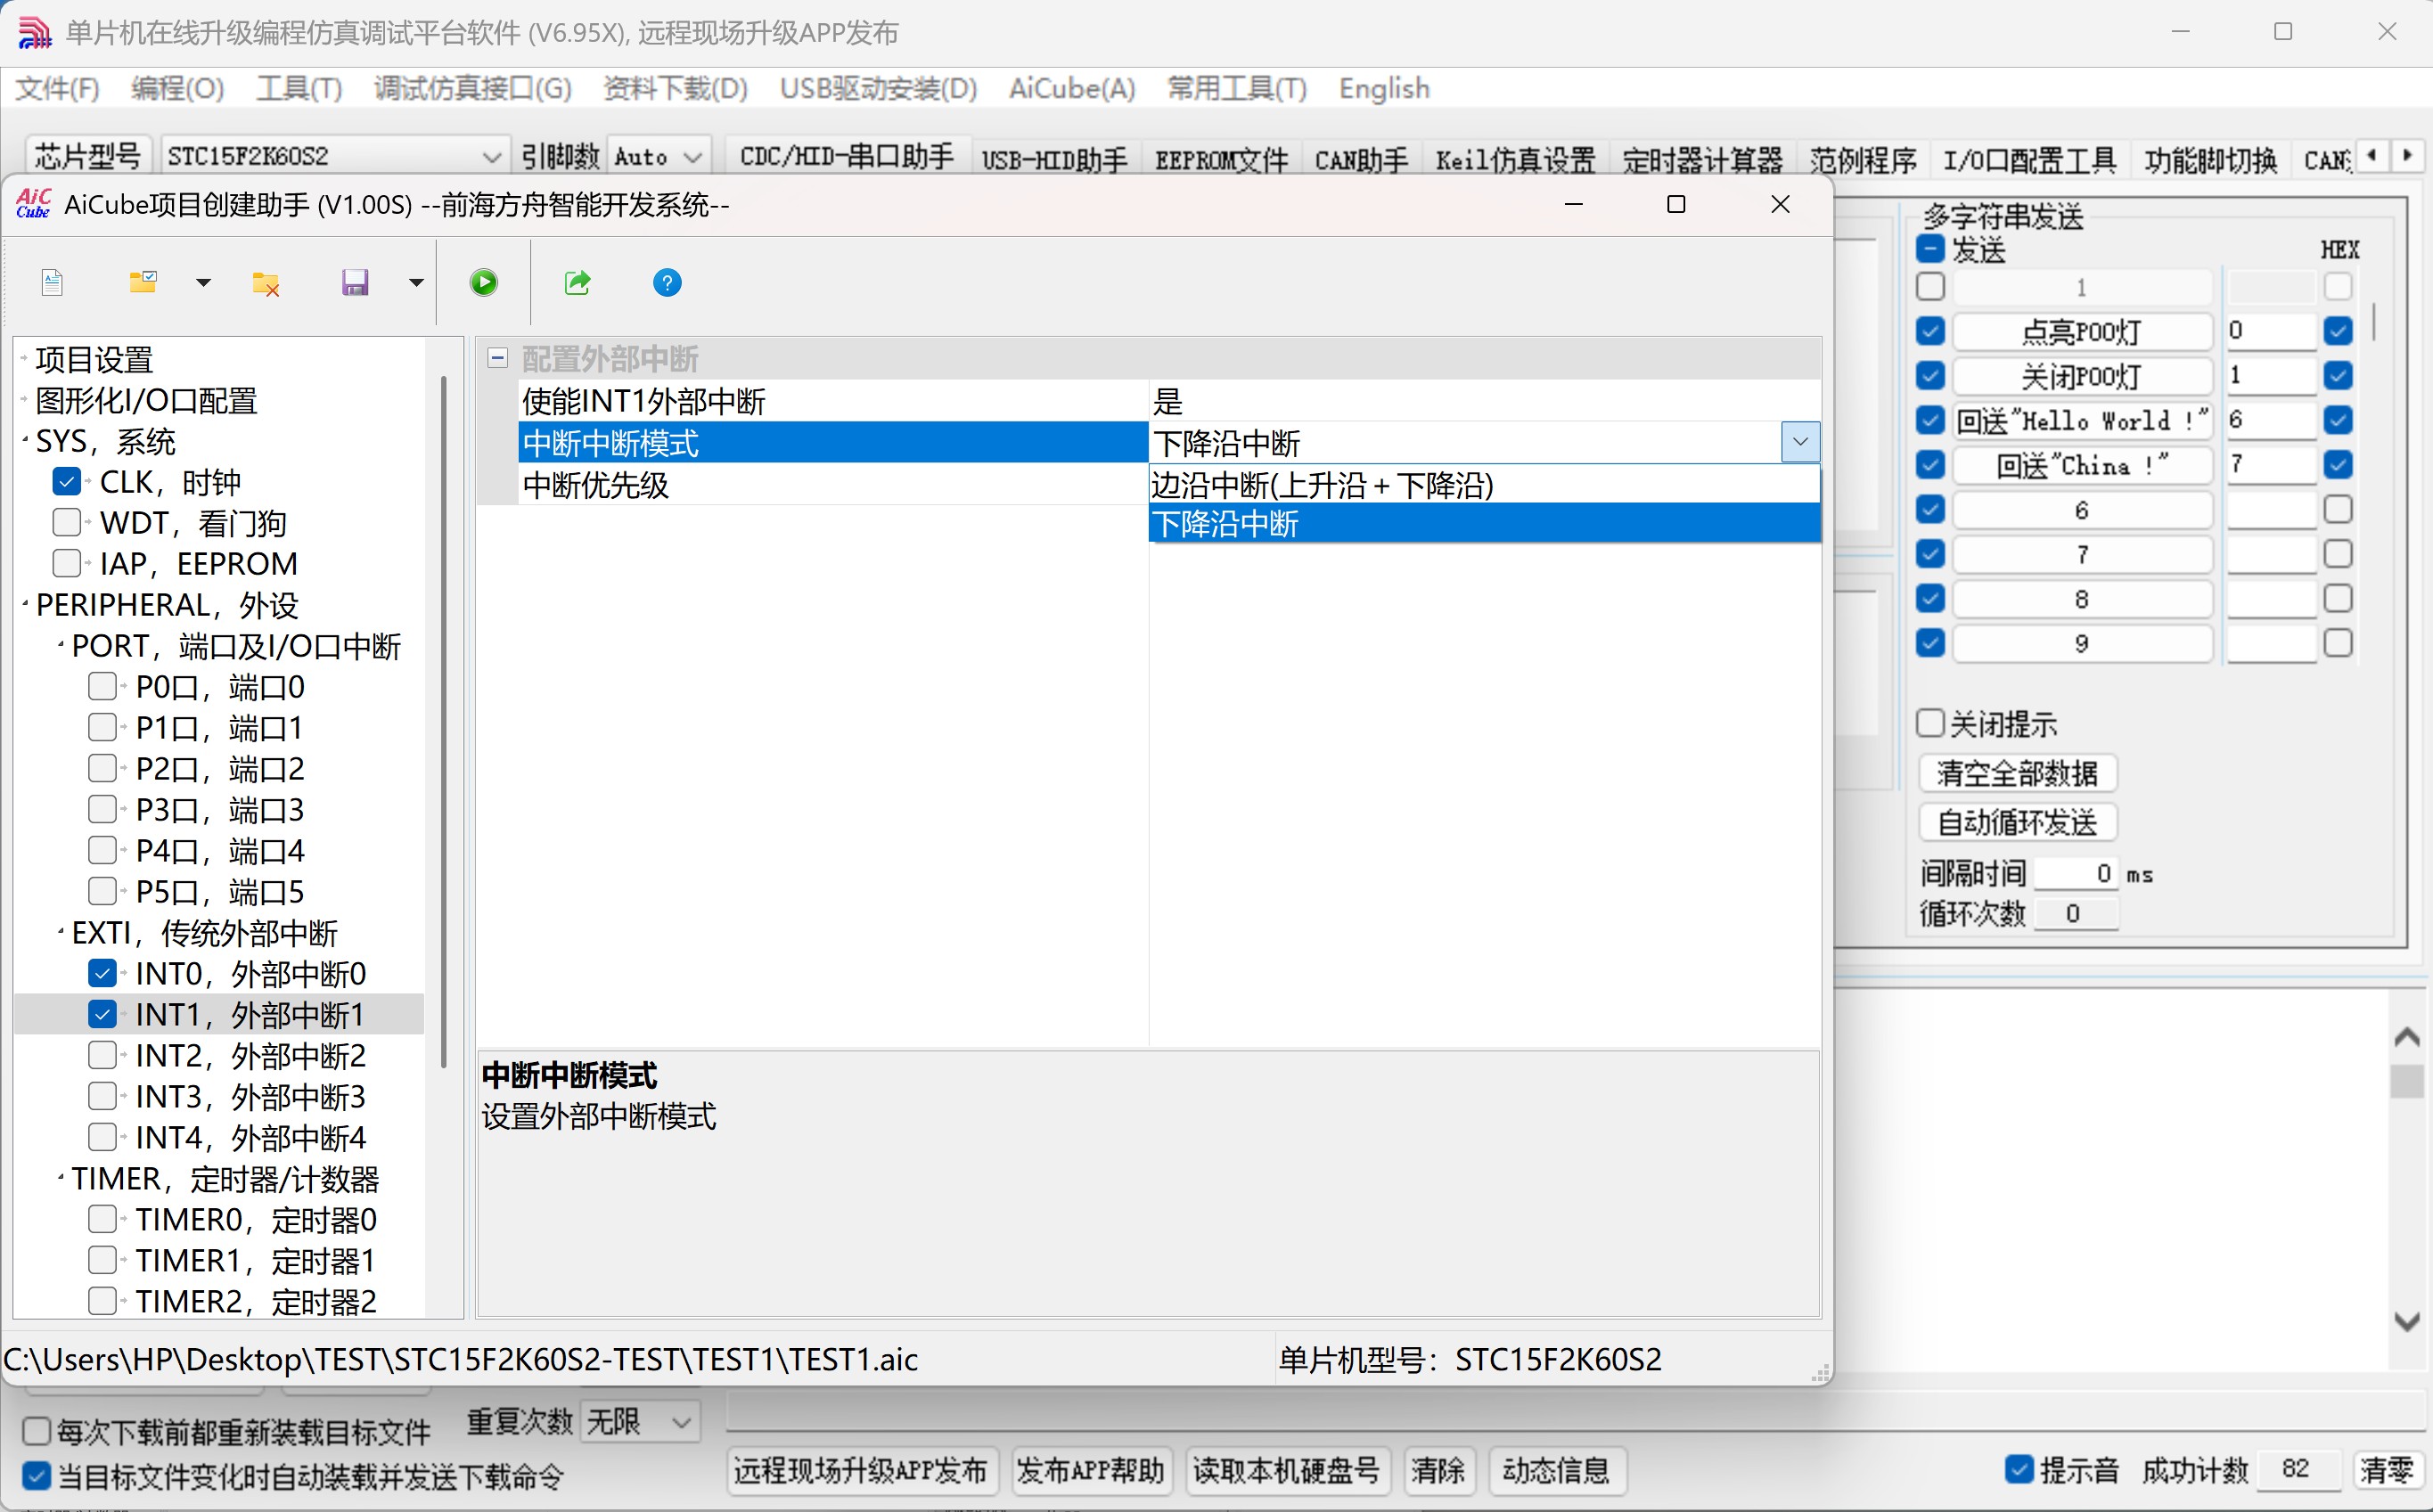The image size is (2433, 1512).
Task: Click 远程现场升级APP发布 button
Action: point(861,1470)
